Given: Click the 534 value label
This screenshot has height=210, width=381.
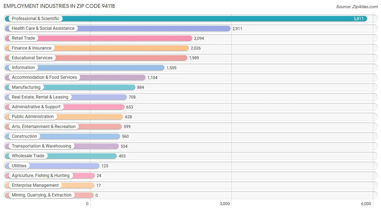Looking at the screenshot, I should [x=124, y=146].
